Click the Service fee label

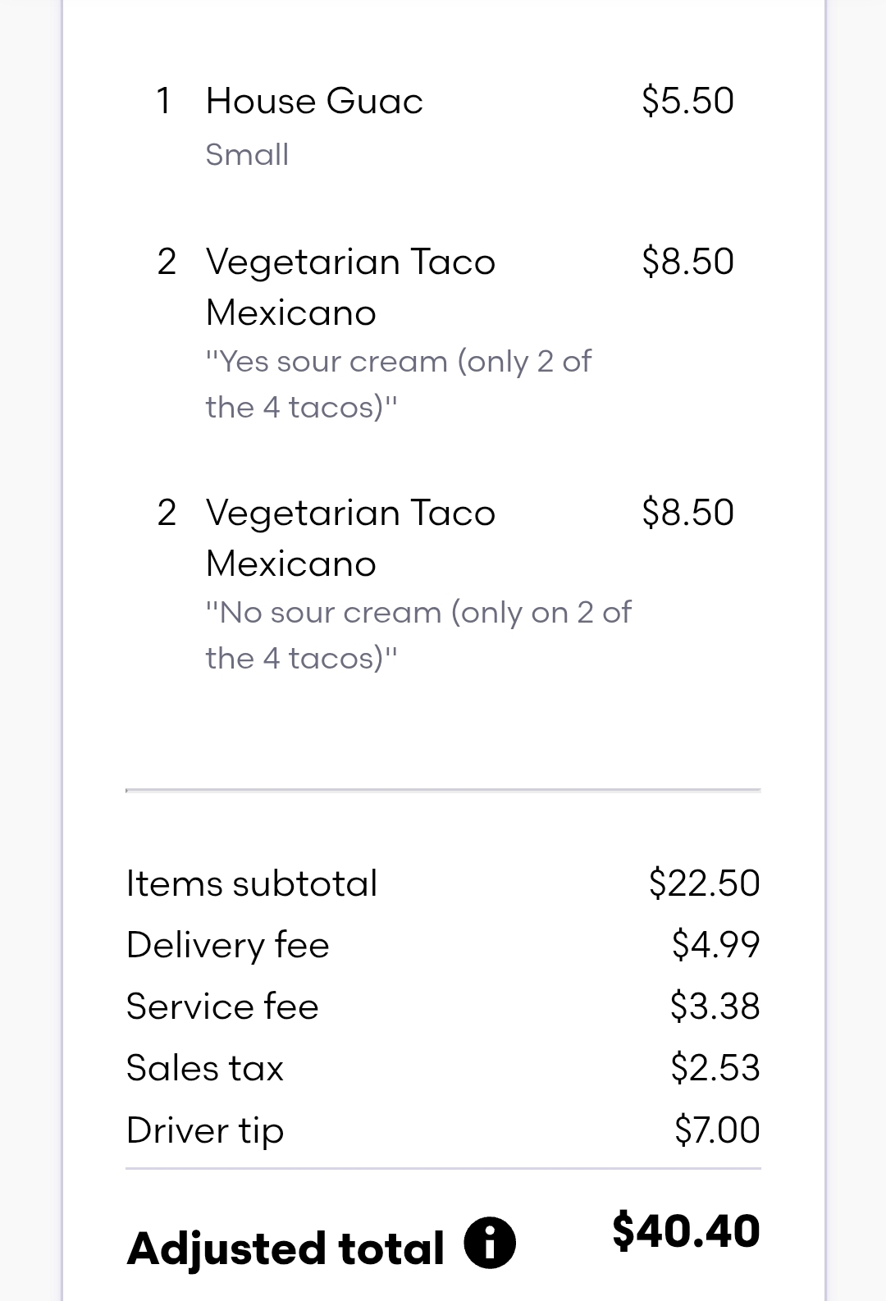[x=222, y=1007]
